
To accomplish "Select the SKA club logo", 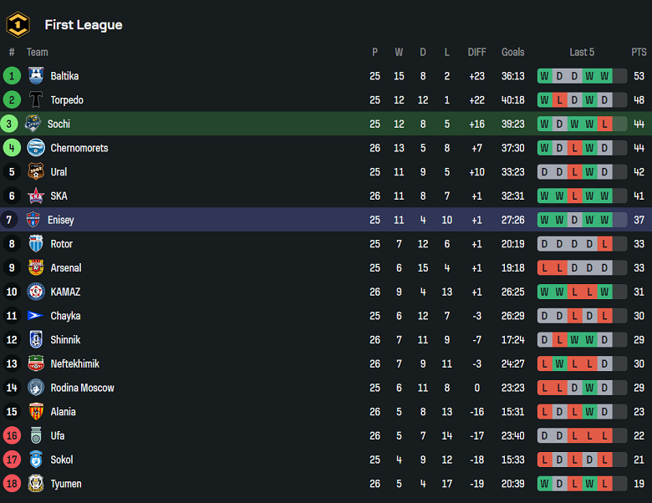I will pyautogui.click(x=36, y=196).
